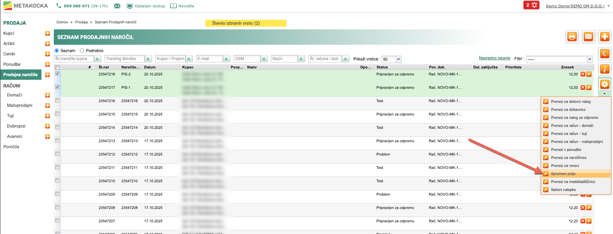Screen dimensions: 613x234
Task: Click the notification bell badge
Action: click(531, 5)
